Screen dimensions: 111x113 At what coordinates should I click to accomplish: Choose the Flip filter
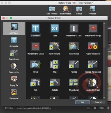[55, 67]
